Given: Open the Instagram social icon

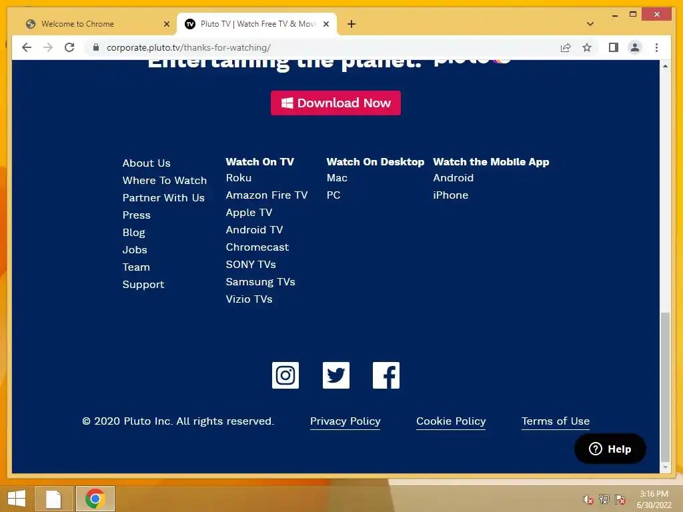Looking at the screenshot, I should (285, 375).
